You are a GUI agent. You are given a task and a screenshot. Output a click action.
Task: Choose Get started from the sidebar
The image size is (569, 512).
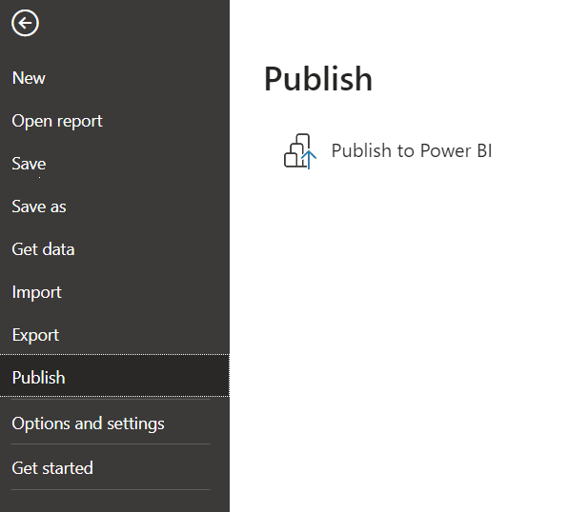(x=114, y=467)
